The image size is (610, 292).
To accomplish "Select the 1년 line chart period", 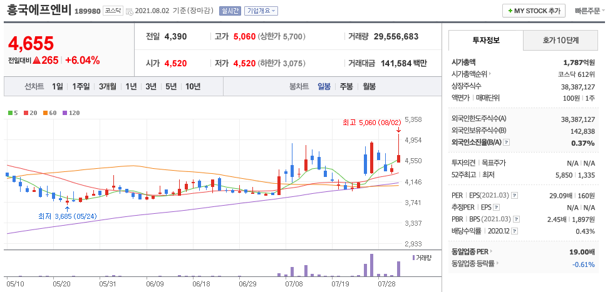I will pyautogui.click(x=131, y=86).
